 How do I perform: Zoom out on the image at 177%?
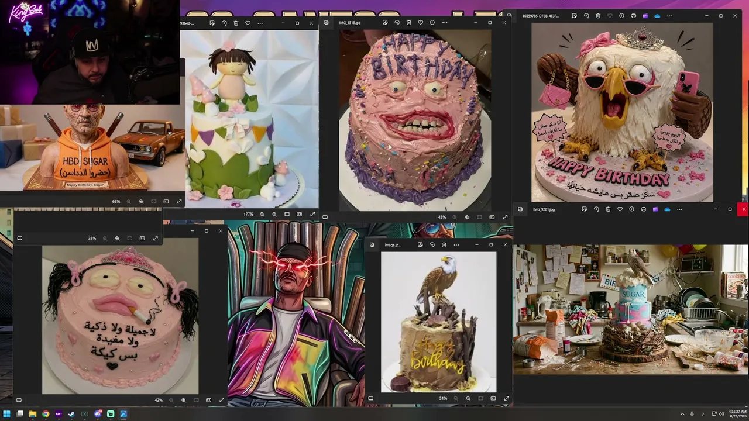click(262, 215)
